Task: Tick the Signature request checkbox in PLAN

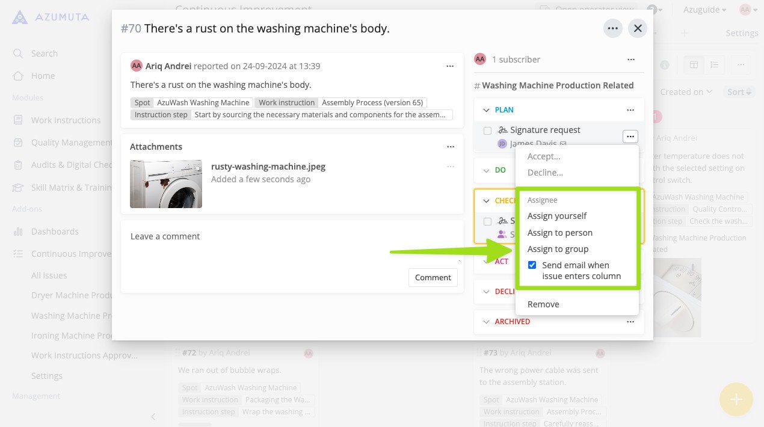Action: click(488, 131)
